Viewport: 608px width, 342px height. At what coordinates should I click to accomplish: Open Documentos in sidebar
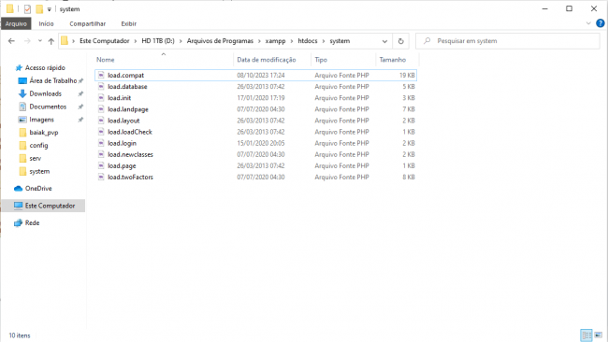click(x=48, y=107)
